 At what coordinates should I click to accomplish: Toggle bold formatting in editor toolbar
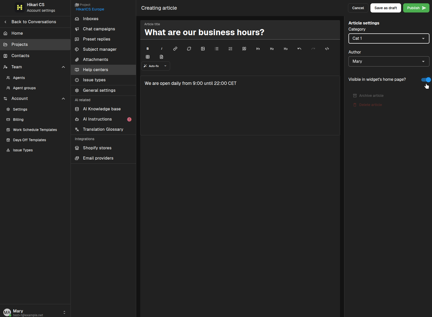(148, 49)
